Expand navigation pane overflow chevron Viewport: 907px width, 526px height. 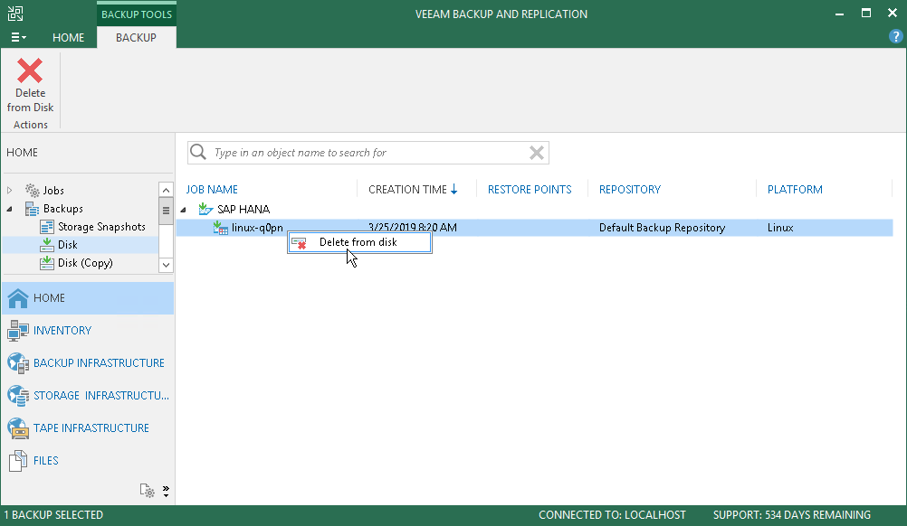[166, 491]
